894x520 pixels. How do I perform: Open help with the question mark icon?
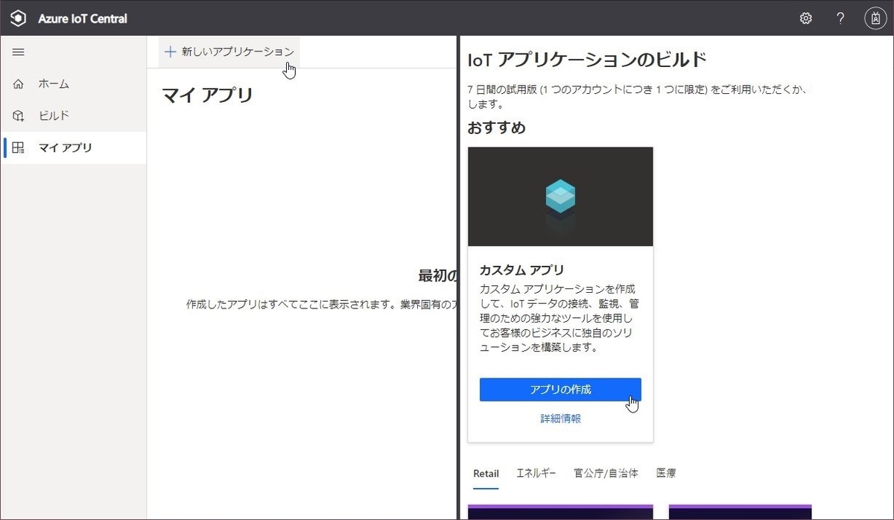840,18
